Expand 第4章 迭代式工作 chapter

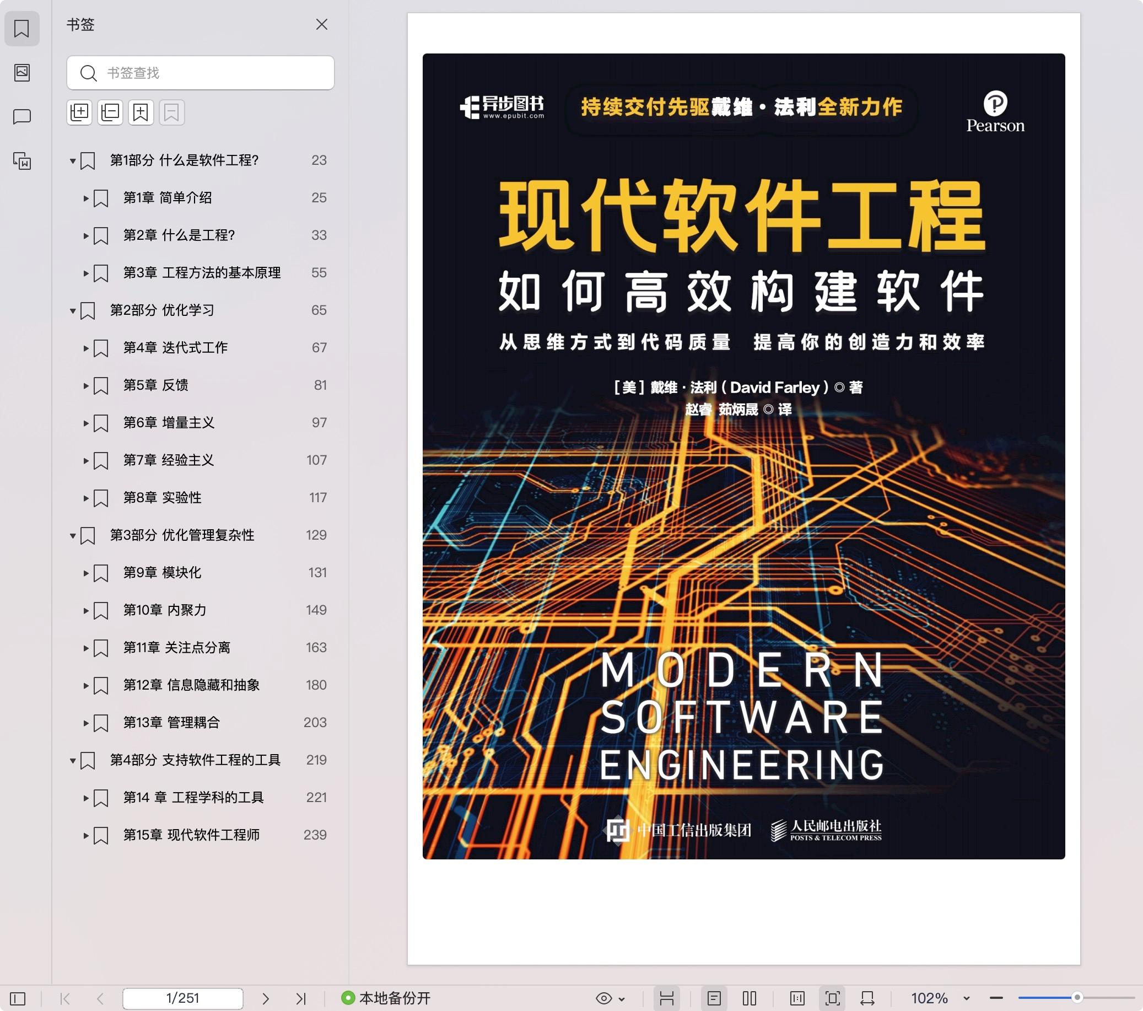[85, 348]
